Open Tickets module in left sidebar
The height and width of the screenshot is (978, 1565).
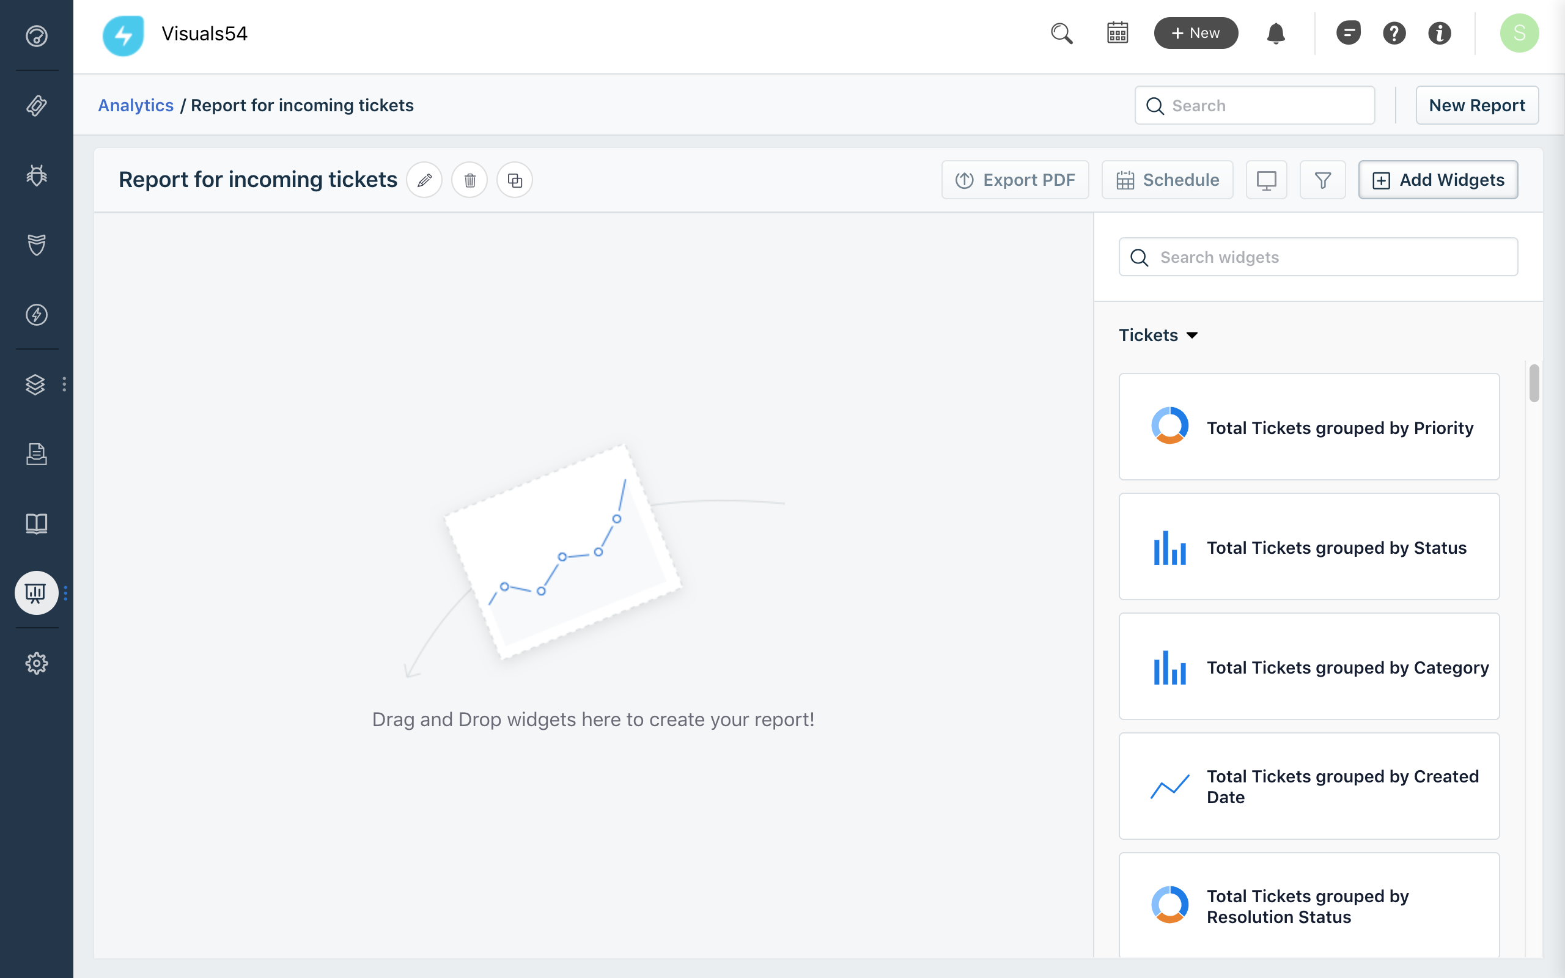click(x=36, y=105)
